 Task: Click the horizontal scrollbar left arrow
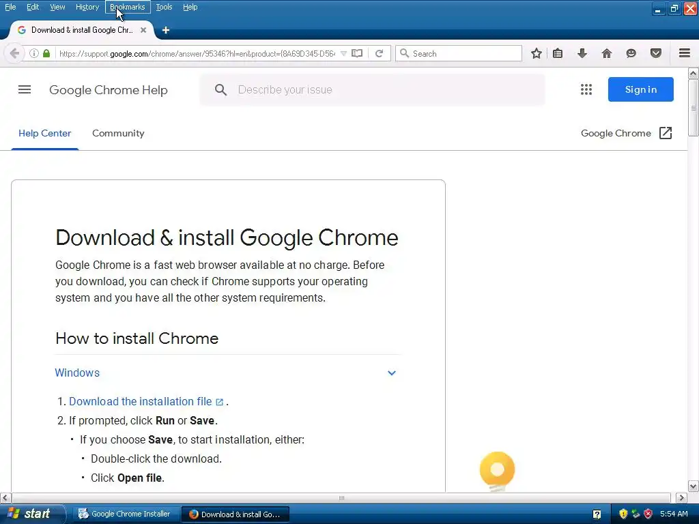point(5,497)
